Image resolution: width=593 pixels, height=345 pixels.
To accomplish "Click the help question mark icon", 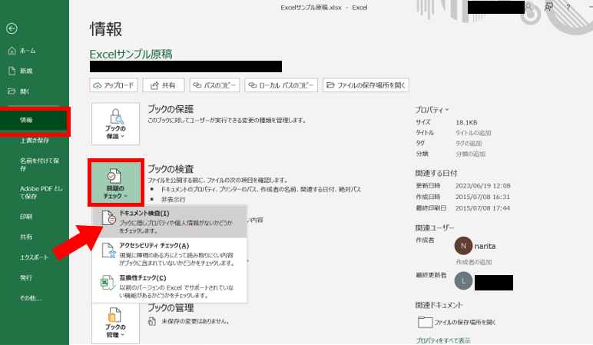I will coord(568,7).
